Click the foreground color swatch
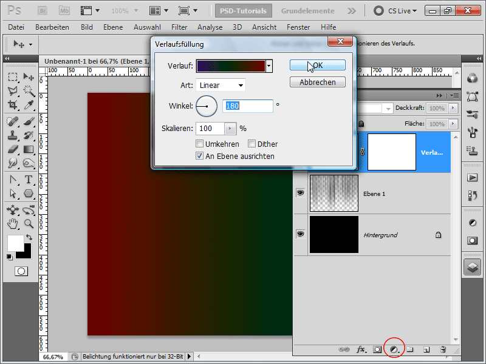486x364 pixels. coord(16,243)
